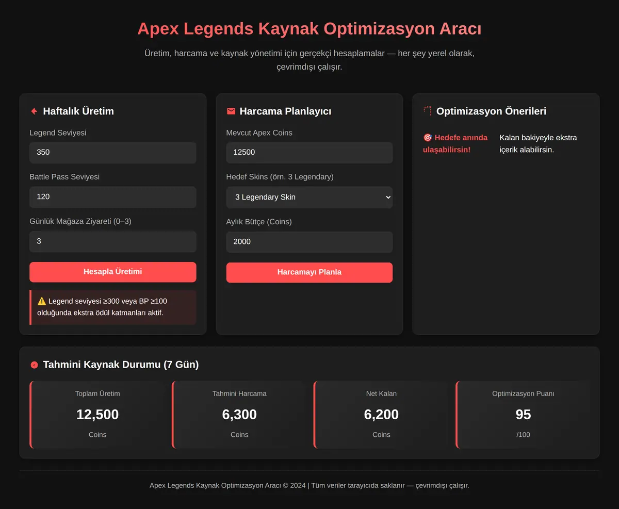619x509 pixels.
Task: Click the Günlük Mağaza Ziyareti (0–3) label
Action: point(80,221)
